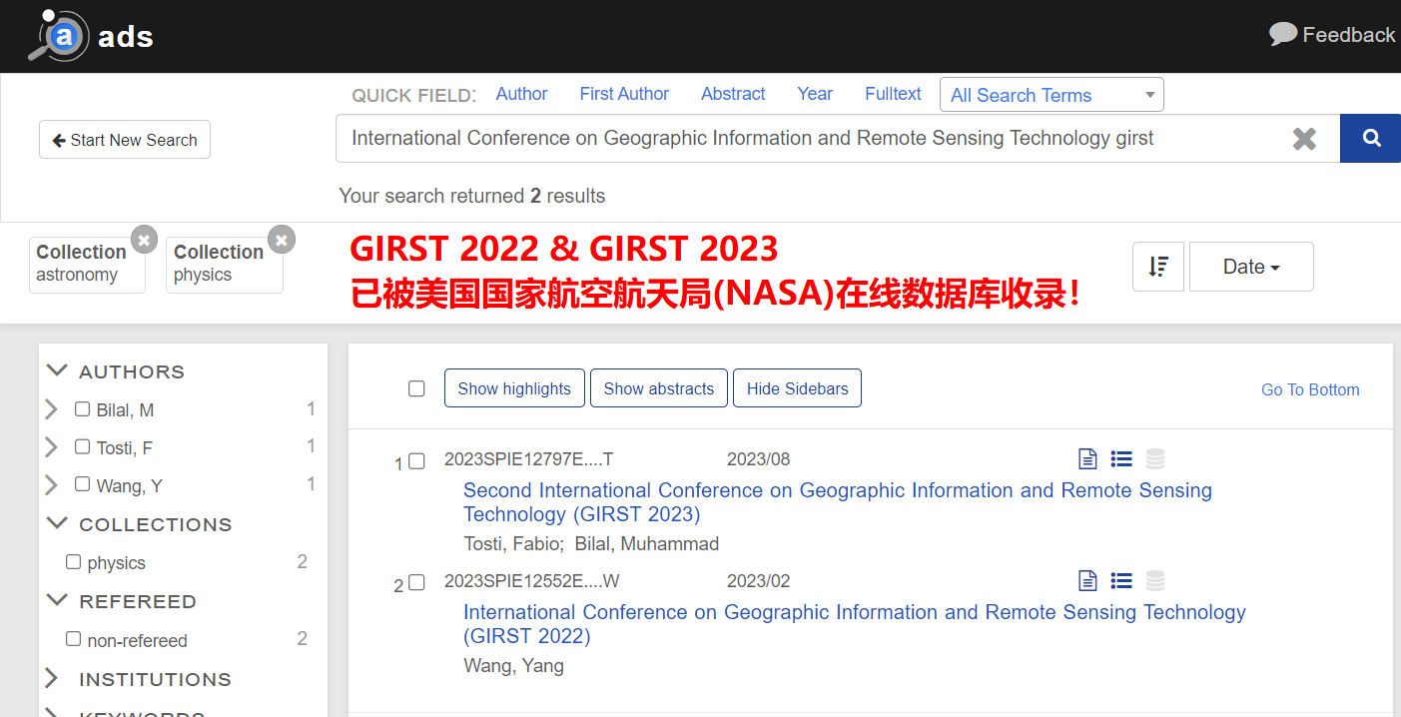The width and height of the screenshot is (1401, 717).
Task: Open the data icon for GIRST 2023 result
Action: [1155, 459]
